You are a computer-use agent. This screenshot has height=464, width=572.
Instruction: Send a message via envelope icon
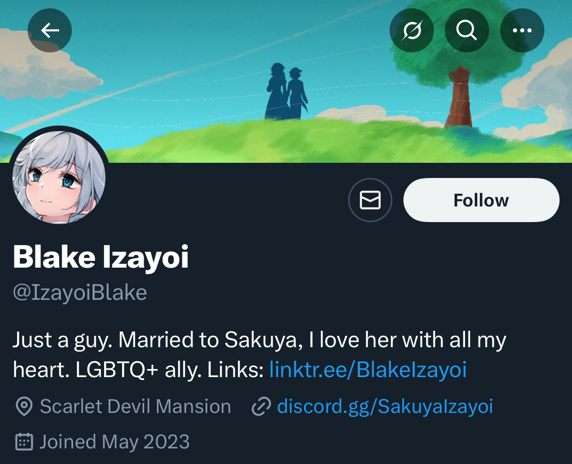coord(370,200)
